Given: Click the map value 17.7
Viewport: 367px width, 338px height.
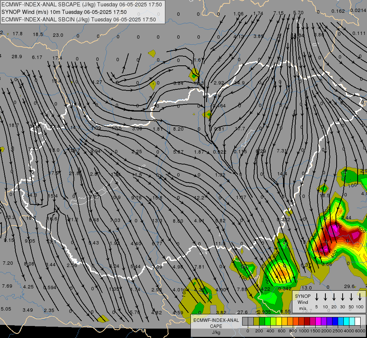Looking at the screenshot, I should tap(240, 129).
